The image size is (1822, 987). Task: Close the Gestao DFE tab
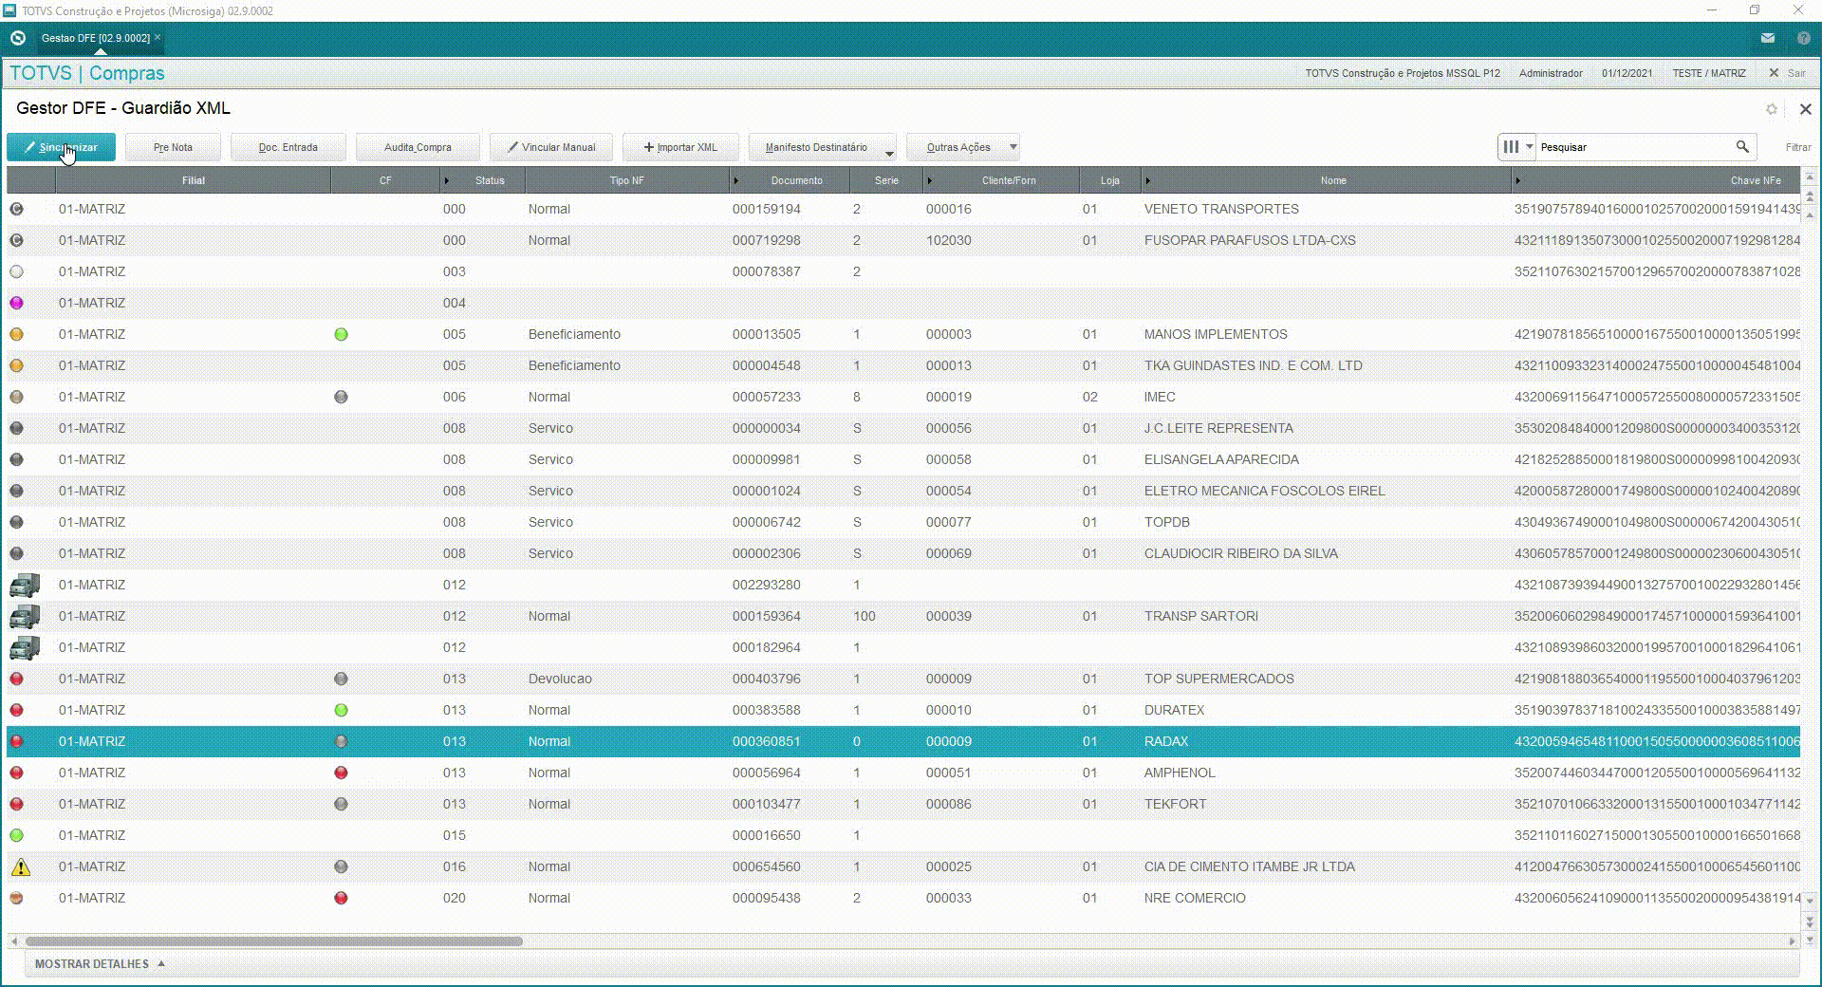coord(158,37)
